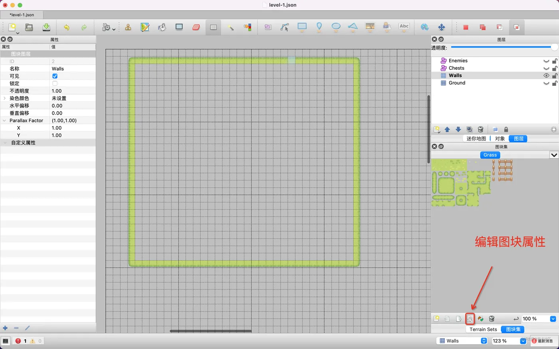Click the Intersect Selection mode icon
Screen dimensions: 559x349
point(517,27)
